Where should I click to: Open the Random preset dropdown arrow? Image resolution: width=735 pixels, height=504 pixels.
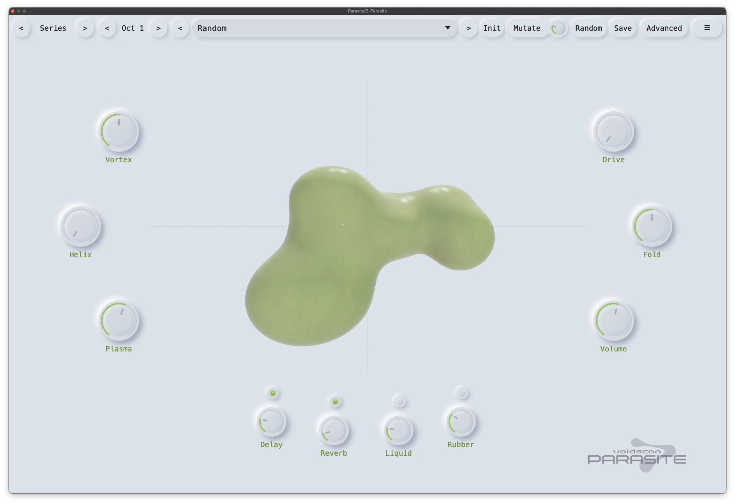point(447,28)
